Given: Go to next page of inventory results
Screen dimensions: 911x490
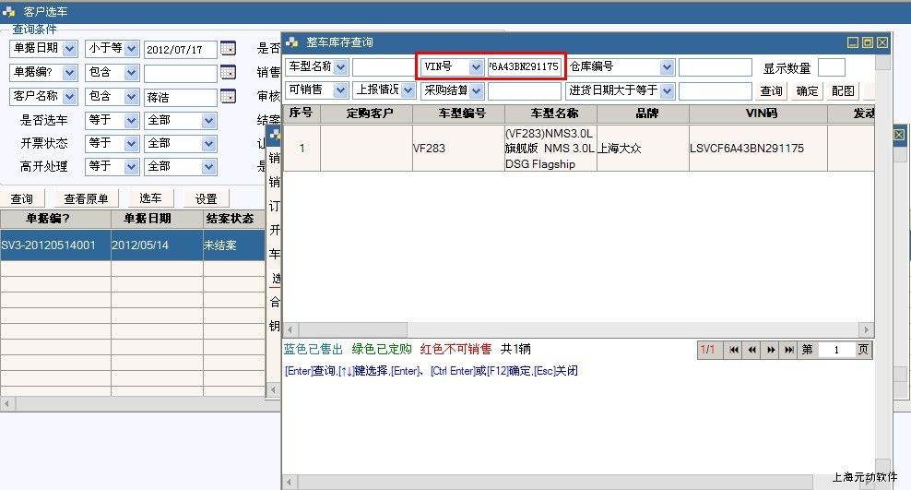Looking at the screenshot, I should coord(771,350).
